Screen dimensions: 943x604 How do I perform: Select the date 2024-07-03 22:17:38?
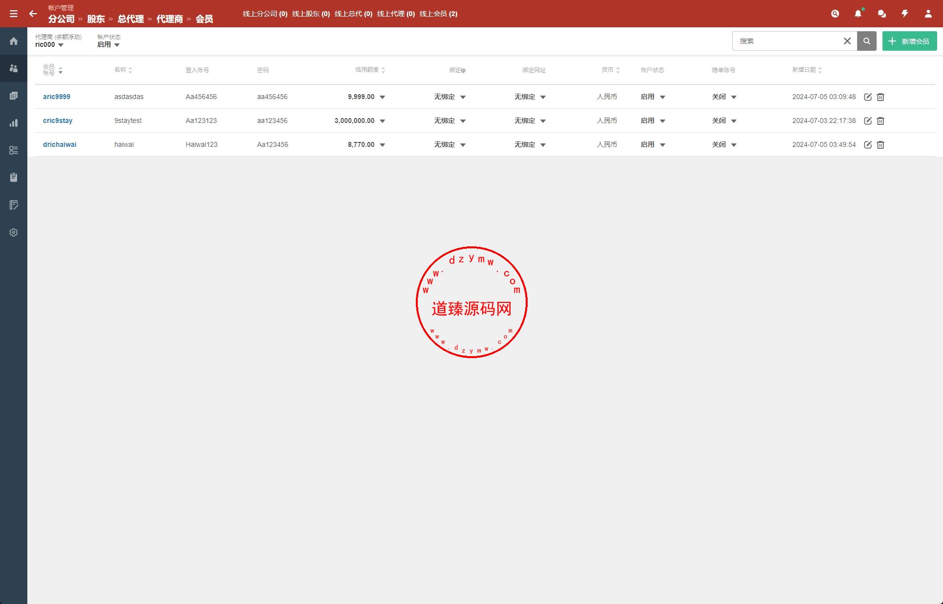824,121
